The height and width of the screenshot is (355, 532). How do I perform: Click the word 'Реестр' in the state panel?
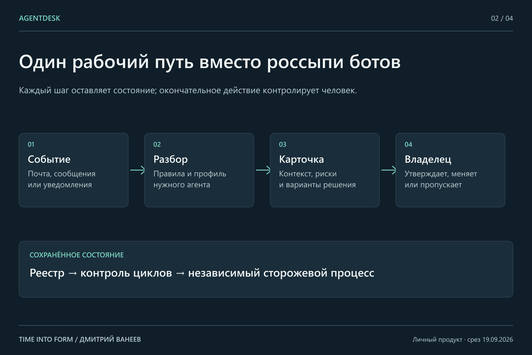point(47,273)
